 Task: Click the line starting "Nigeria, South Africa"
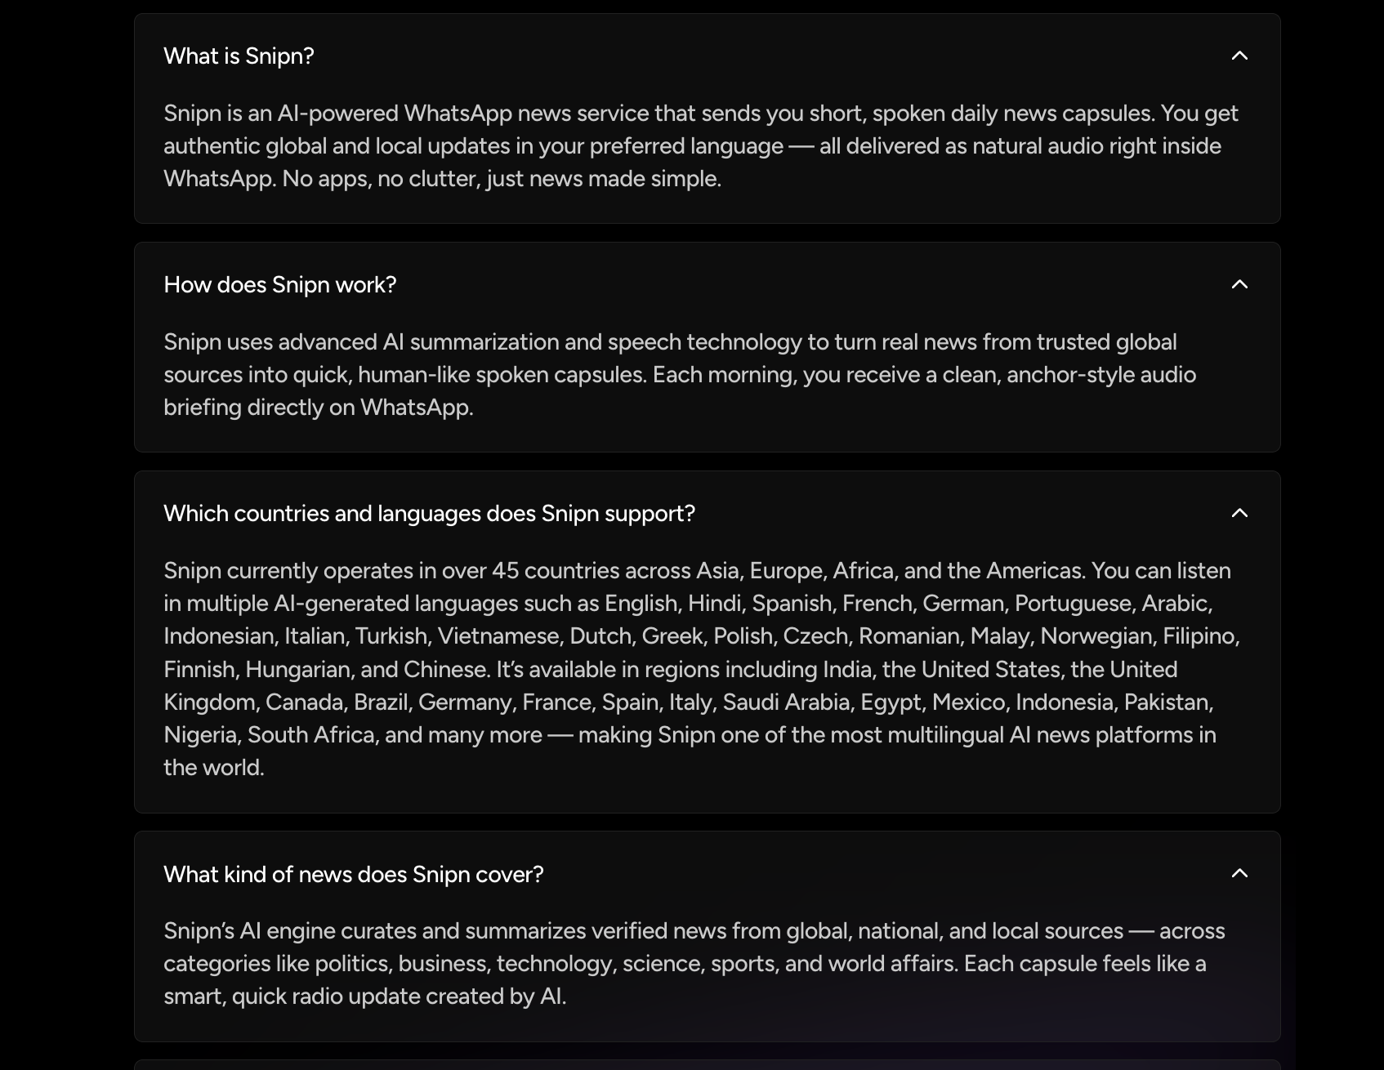690,735
